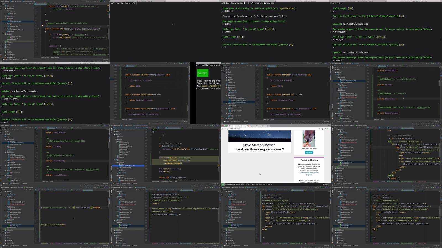Open the Ursid Meteor Shower headline link
This screenshot has height=248, width=442.
pyautogui.click(x=260, y=147)
